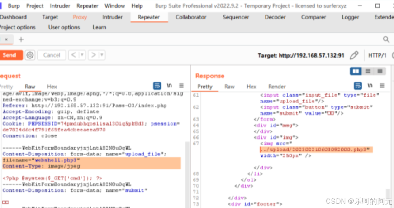Toggle request non-printable characters \n
This screenshot has width=394, height=208.
pos(169,86)
